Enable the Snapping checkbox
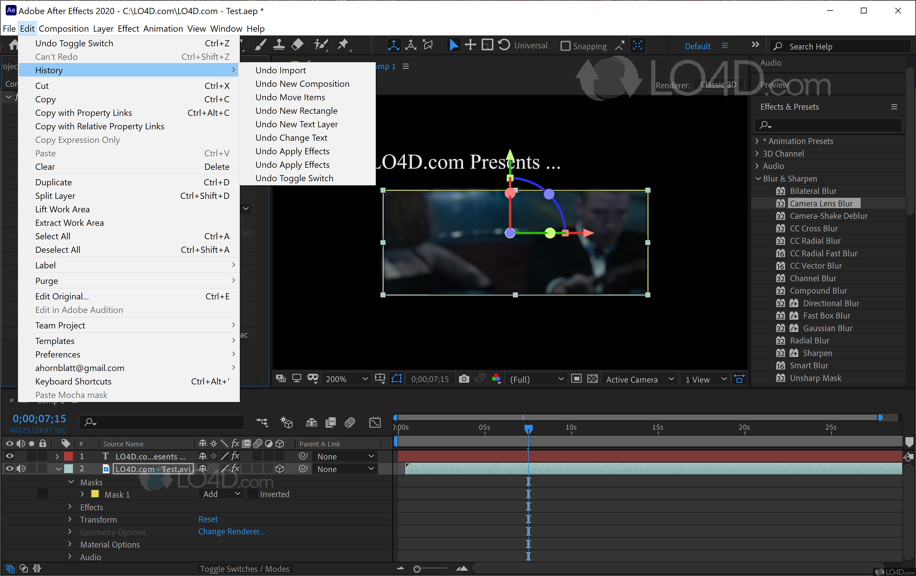The width and height of the screenshot is (916, 576). point(566,46)
